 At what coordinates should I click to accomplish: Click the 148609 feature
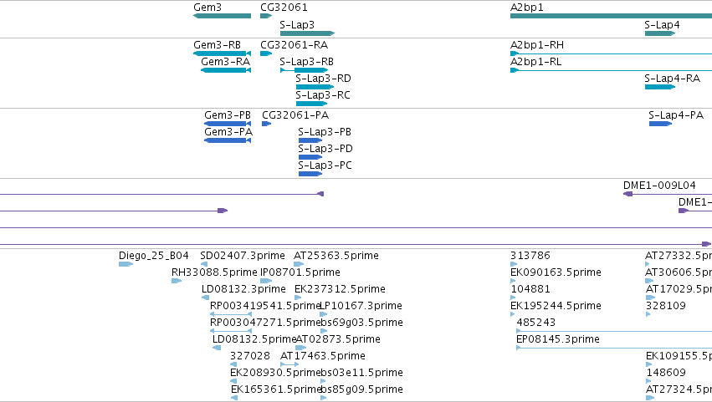tap(648, 382)
